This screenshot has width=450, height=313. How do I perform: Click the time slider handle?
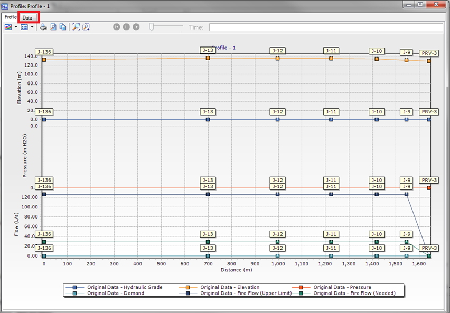tap(152, 26)
